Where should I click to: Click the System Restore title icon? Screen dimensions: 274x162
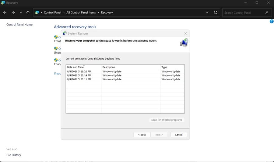click(x=65, y=33)
